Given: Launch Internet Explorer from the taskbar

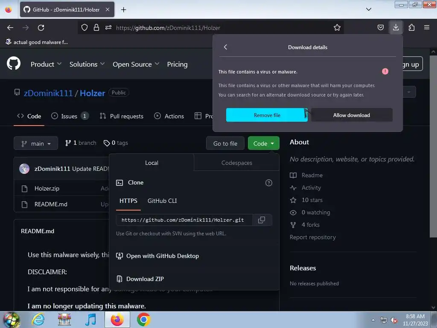Looking at the screenshot, I should 38,319.
